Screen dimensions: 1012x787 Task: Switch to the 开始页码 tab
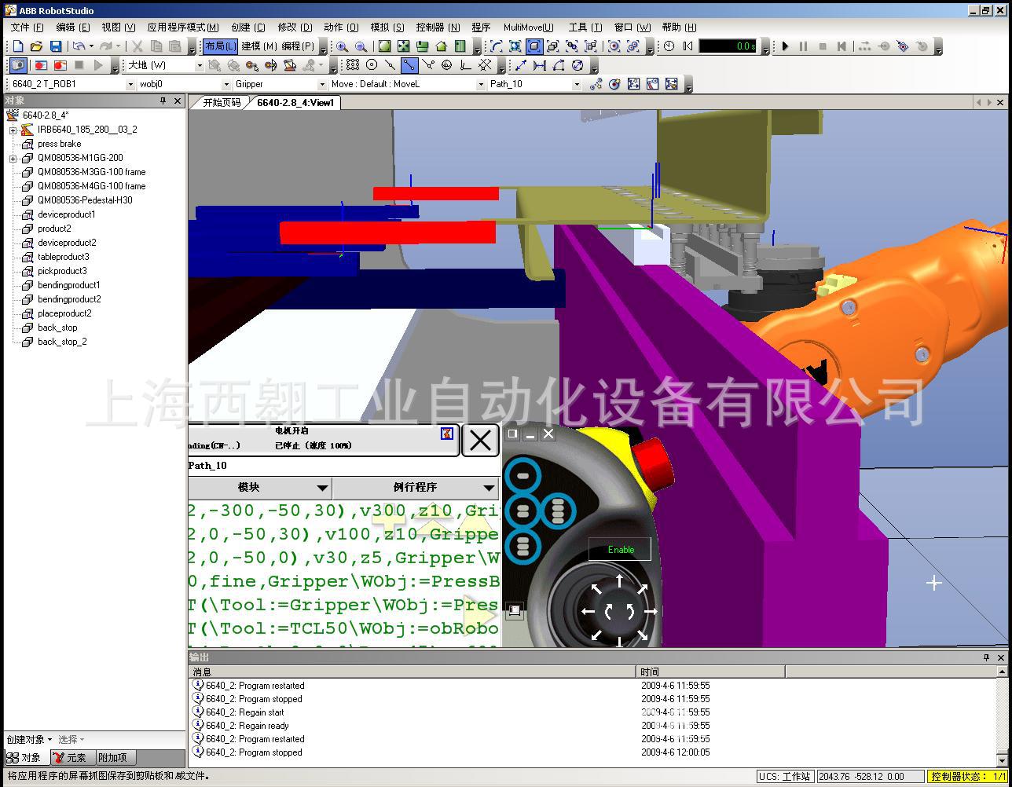222,103
